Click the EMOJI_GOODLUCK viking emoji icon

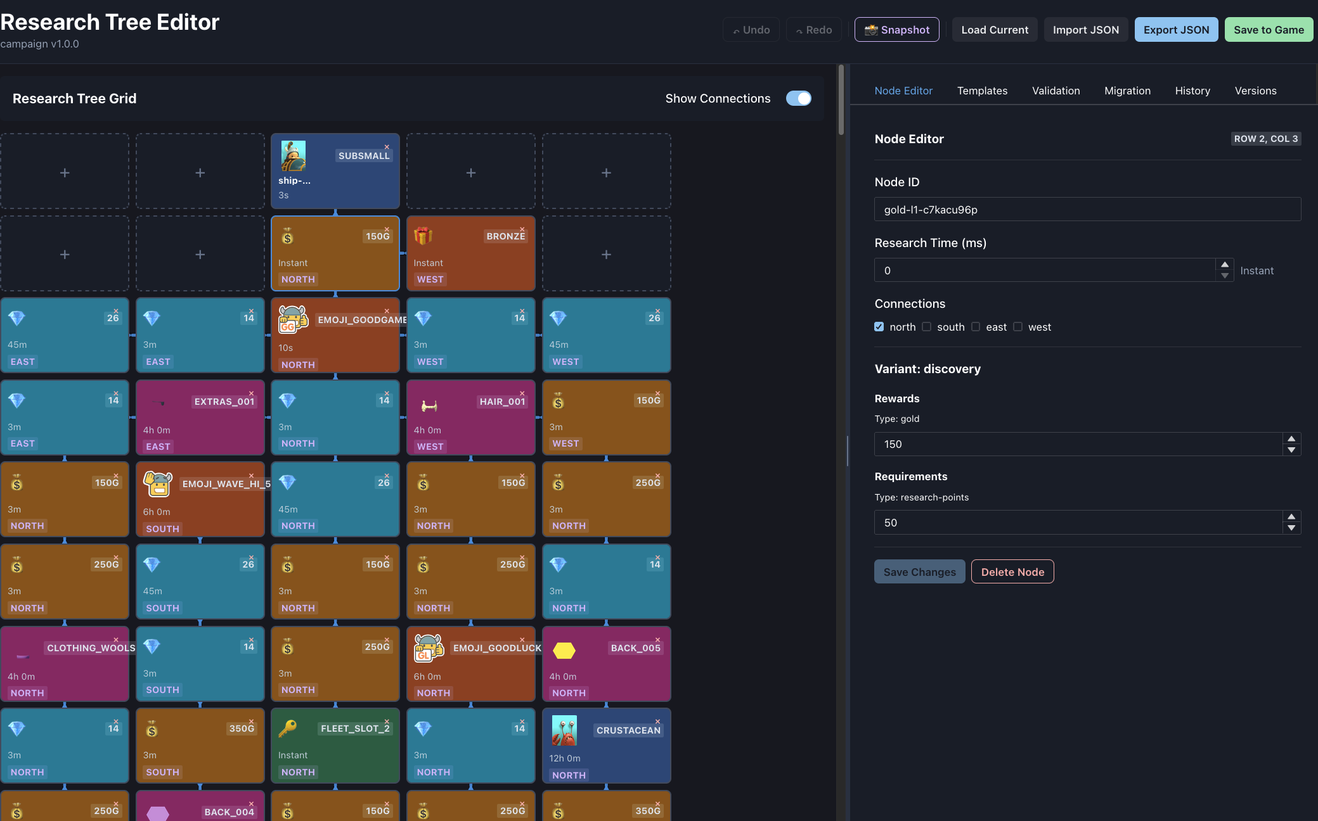(429, 648)
